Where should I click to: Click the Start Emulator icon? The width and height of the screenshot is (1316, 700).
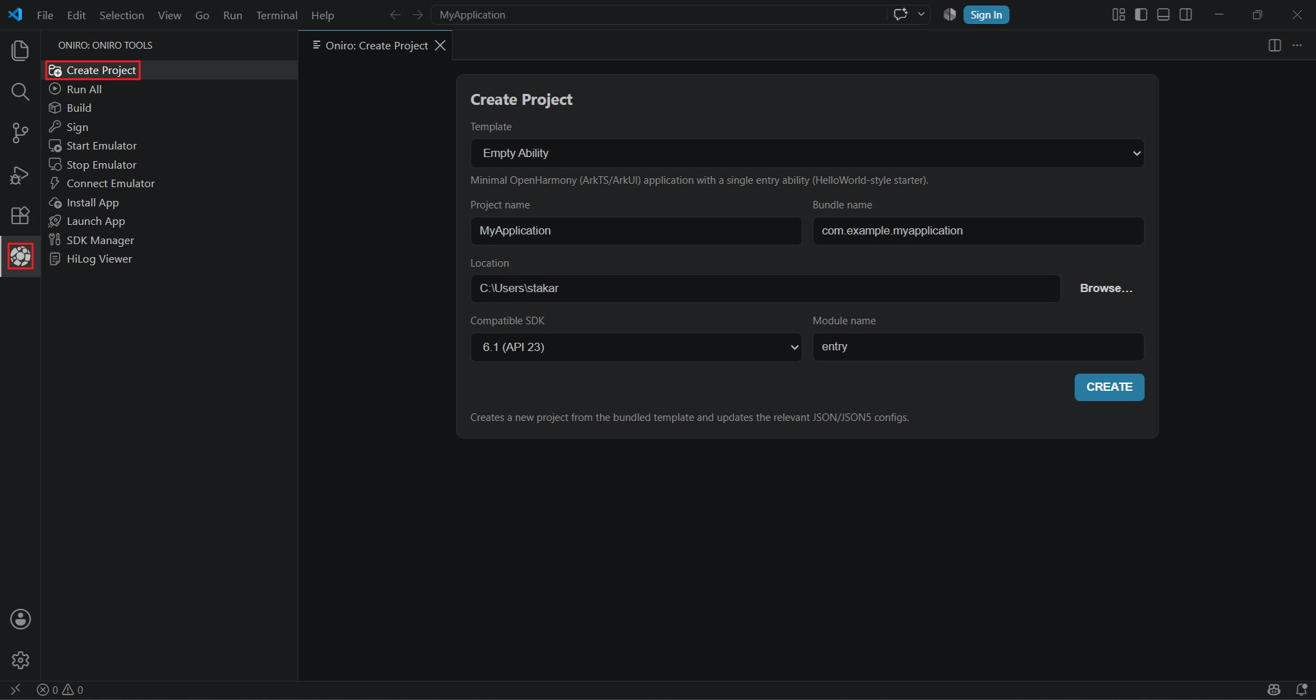(x=56, y=145)
